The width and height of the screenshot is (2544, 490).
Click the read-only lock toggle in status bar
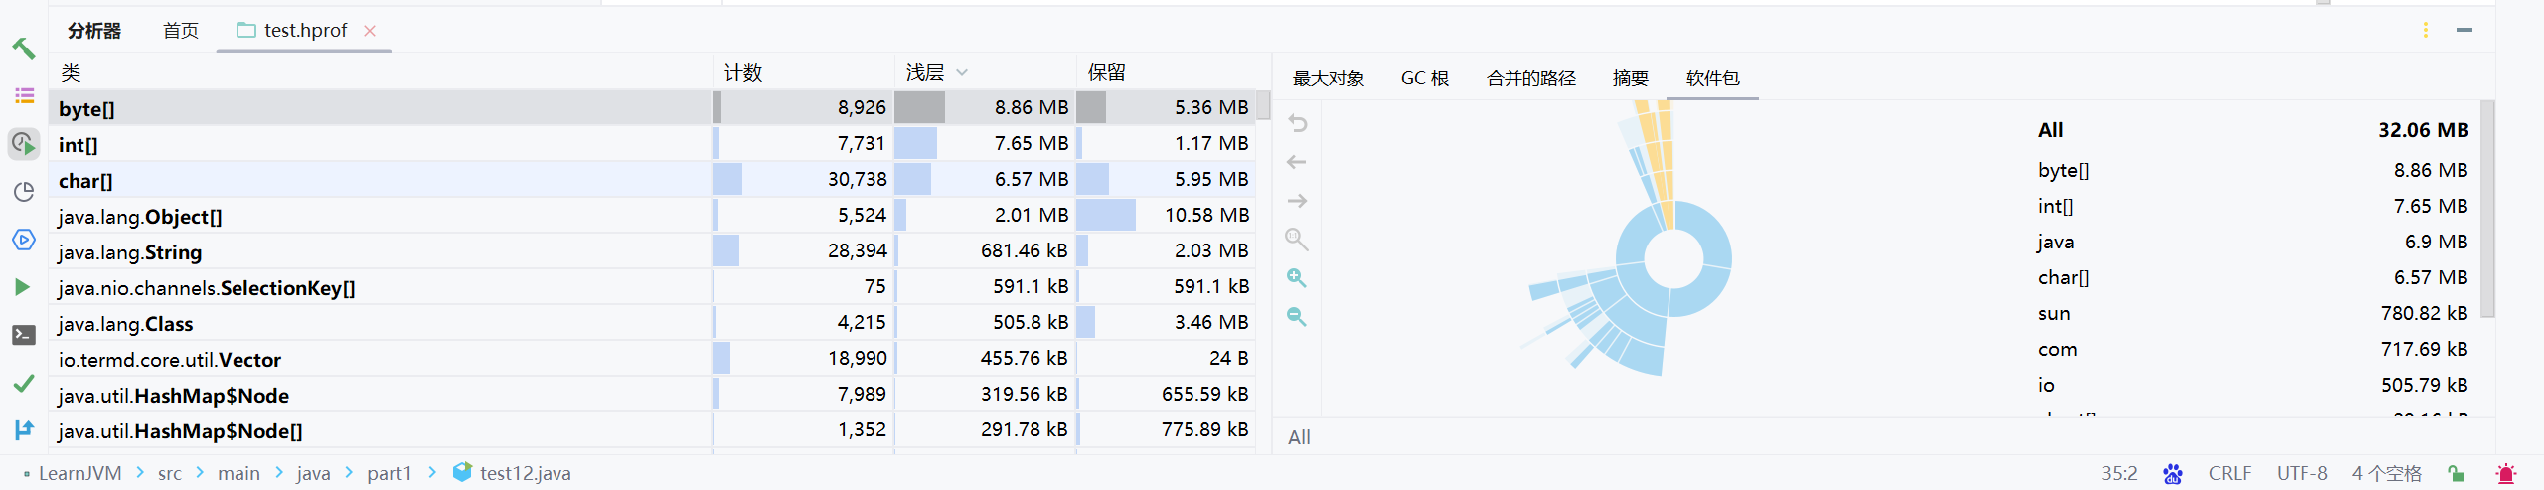click(x=2456, y=474)
